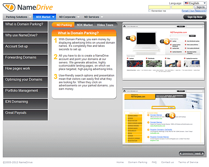209x167 pixels.
Task: Open What is Domain Parking sidebar item
Action: click(25, 26)
